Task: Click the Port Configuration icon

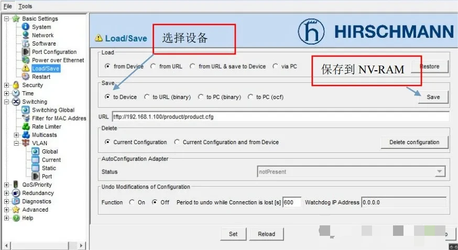Action: tap(26, 52)
